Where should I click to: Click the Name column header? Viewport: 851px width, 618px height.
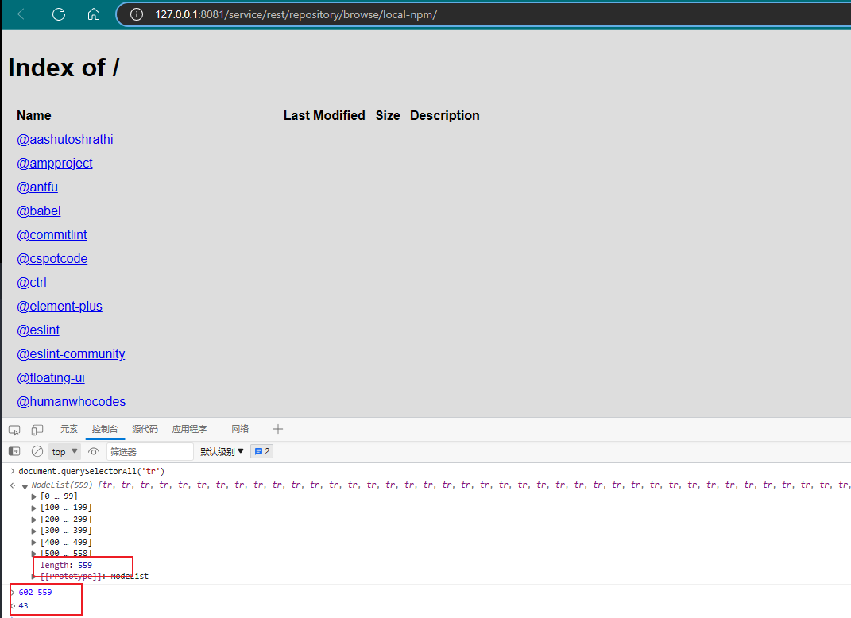(33, 115)
